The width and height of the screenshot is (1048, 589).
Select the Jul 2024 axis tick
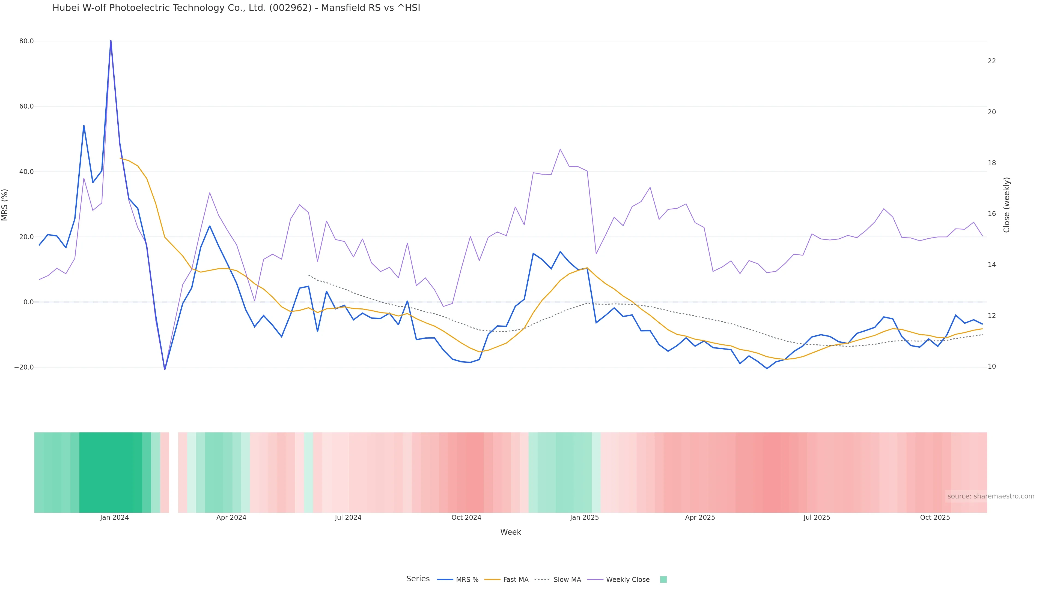348,518
